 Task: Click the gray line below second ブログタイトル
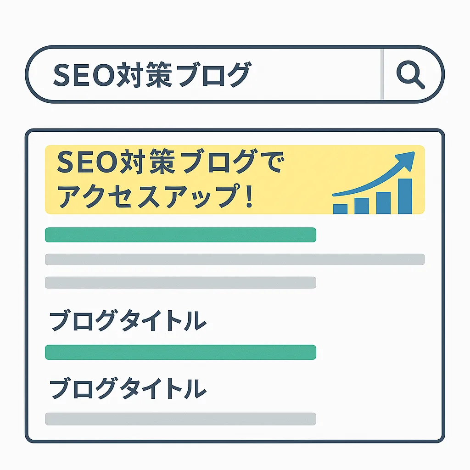pyautogui.click(x=180, y=419)
